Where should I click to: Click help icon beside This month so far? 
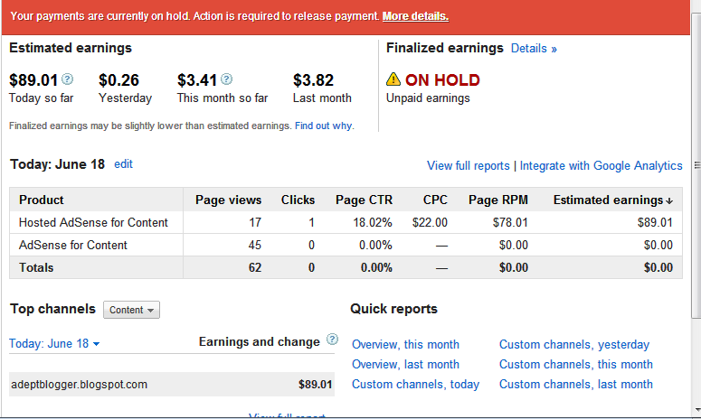227,79
